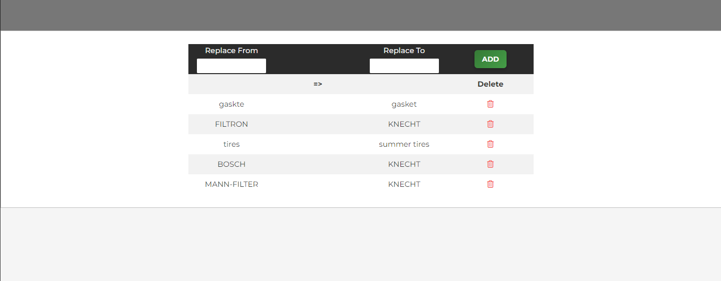721x281 pixels.
Task: Click the 'gasket' replacement text
Action: (404, 104)
